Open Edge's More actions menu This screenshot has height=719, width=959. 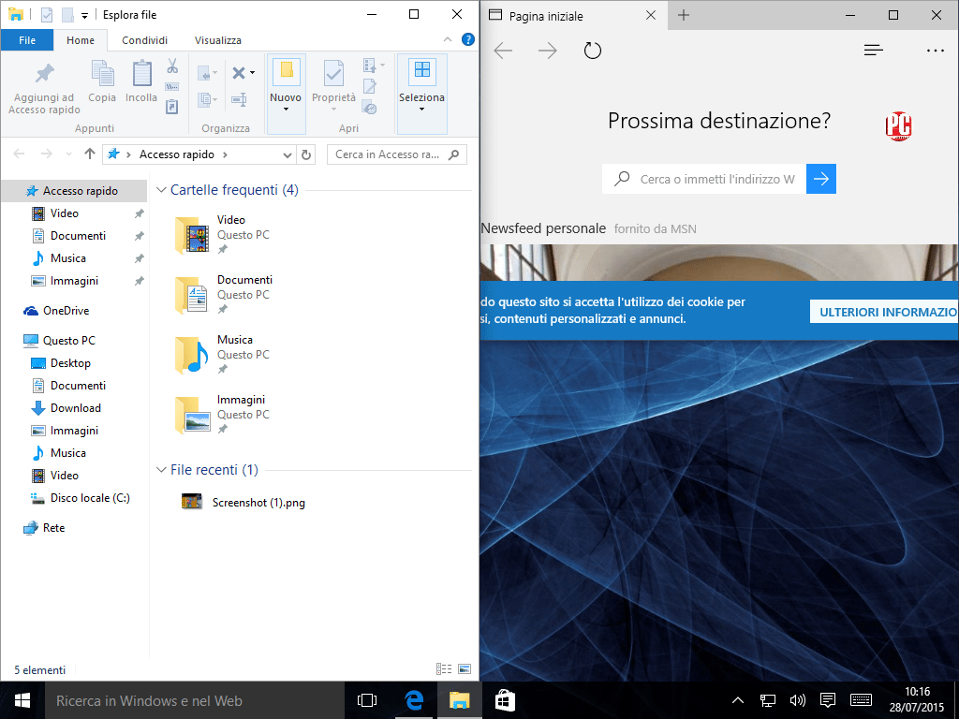pos(935,51)
